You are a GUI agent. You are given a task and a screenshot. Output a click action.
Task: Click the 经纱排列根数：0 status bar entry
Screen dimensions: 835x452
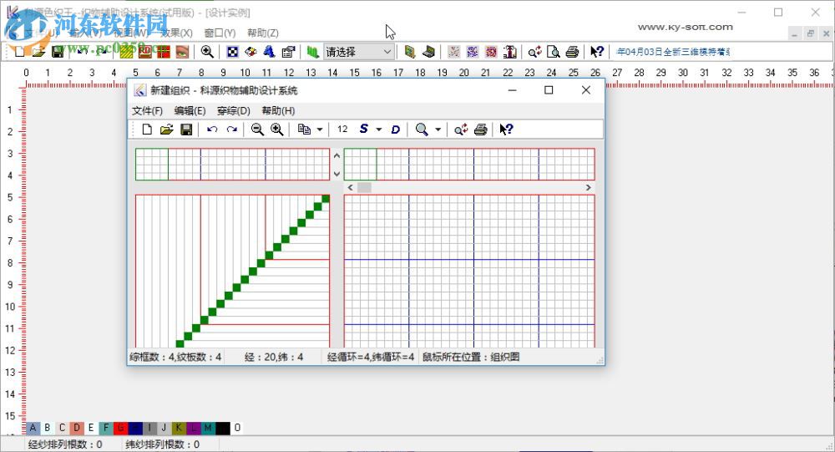click(65, 444)
